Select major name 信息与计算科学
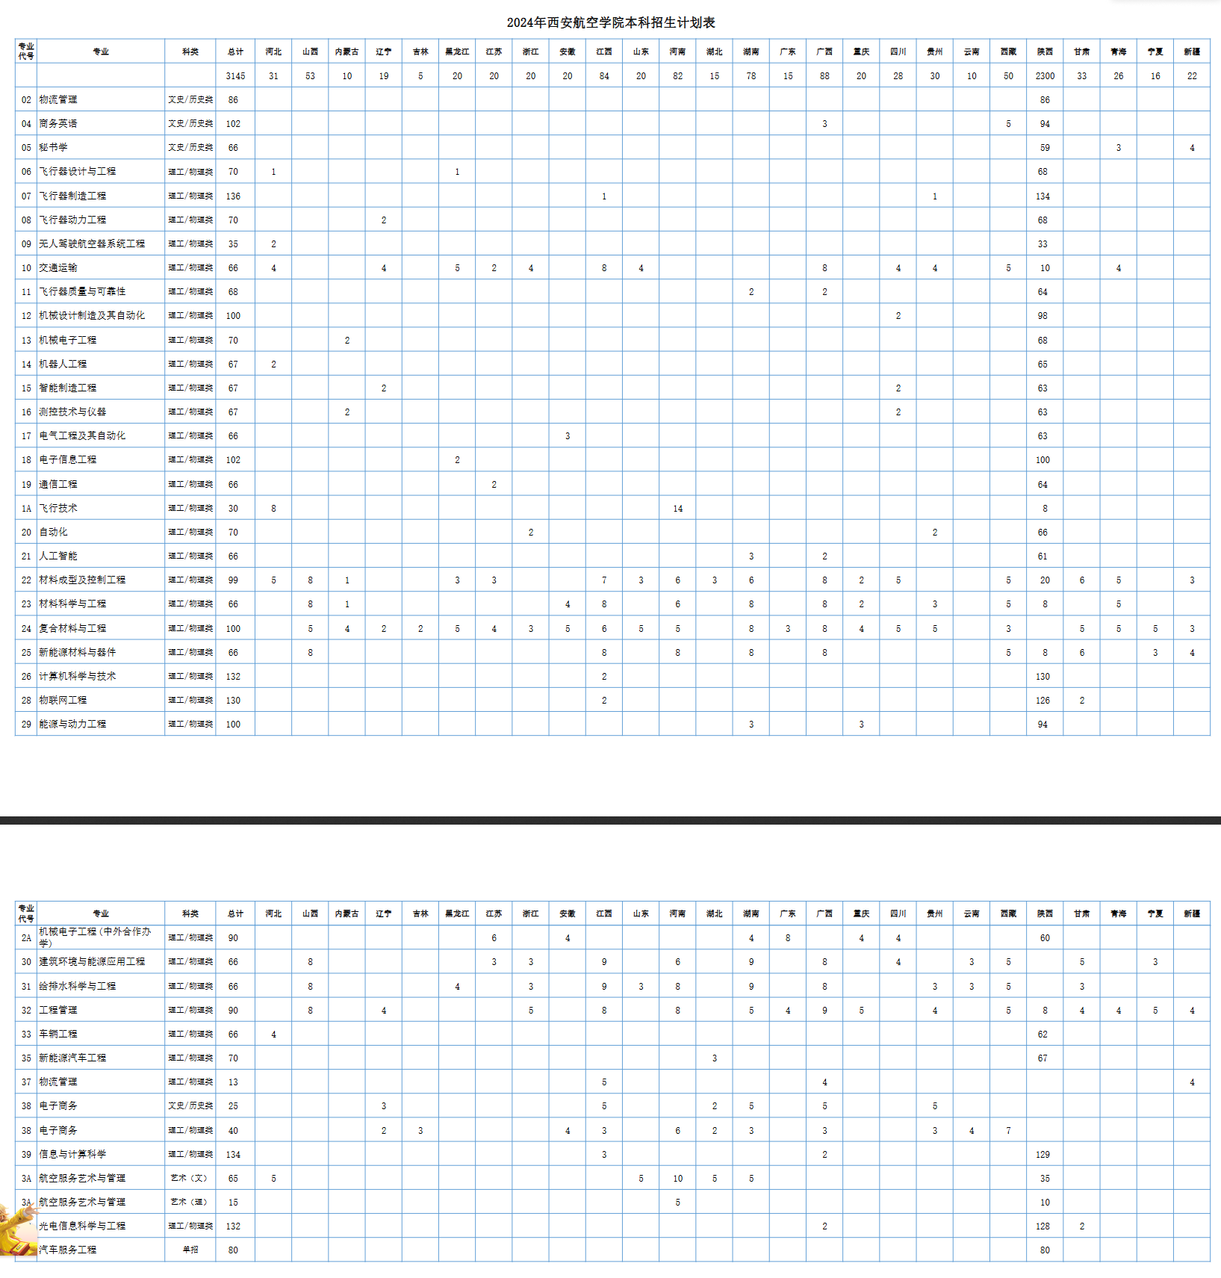Image resolution: width=1221 pixels, height=1278 pixels. (72, 1155)
